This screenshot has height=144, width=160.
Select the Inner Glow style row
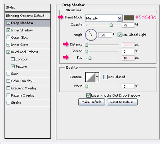(28, 45)
